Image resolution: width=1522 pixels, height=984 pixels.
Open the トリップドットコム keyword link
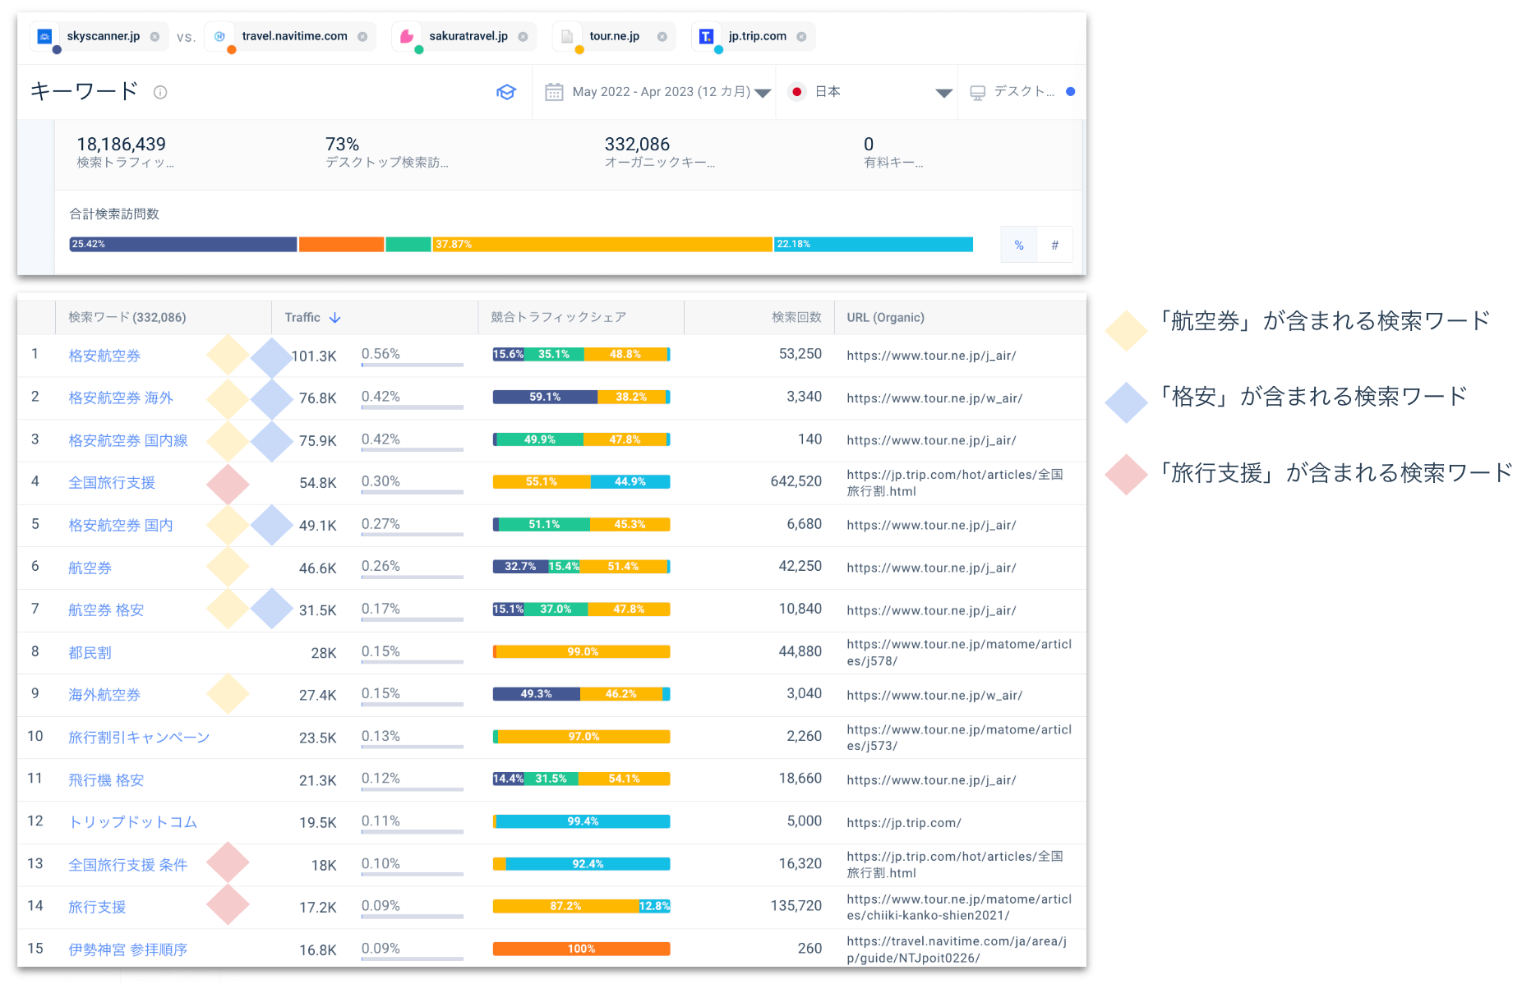pyautogui.click(x=132, y=822)
